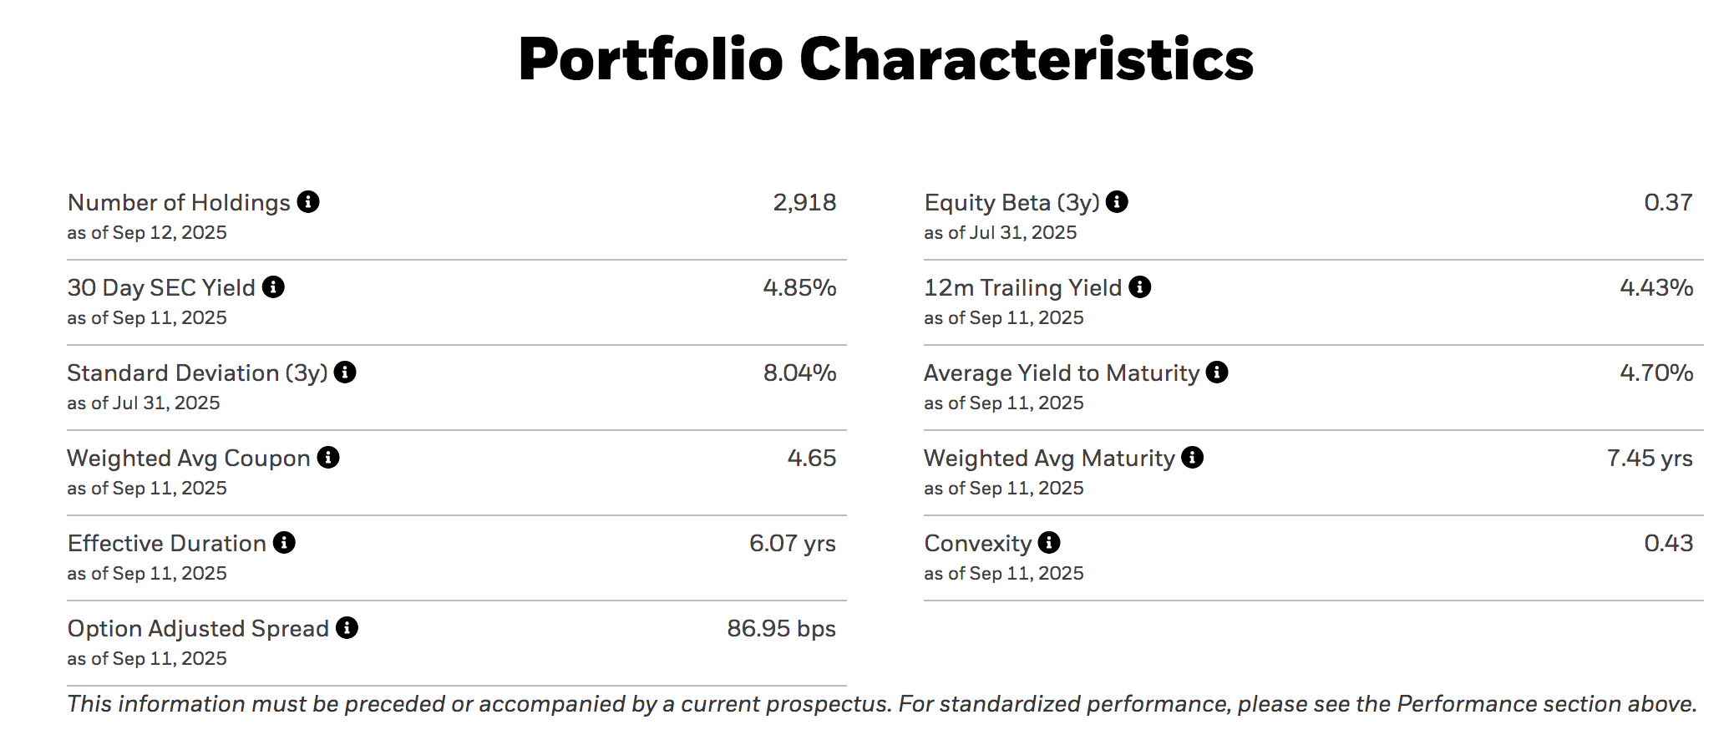Select the 4.85% SEC yield value
The height and width of the screenshot is (735, 1734).
click(799, 288)
